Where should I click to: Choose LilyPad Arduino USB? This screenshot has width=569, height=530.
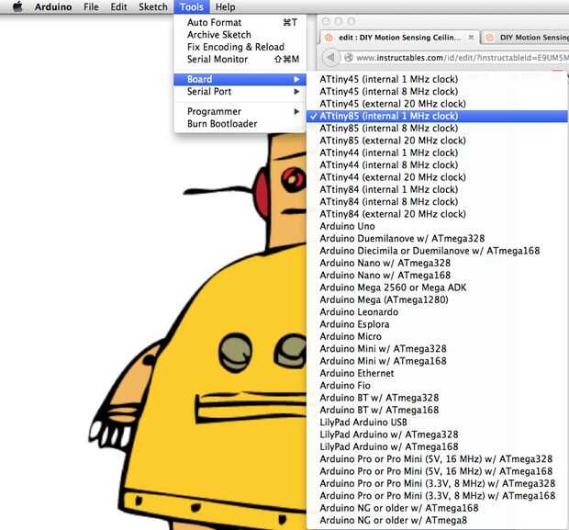pyautogui.click(x=437, y=423)
